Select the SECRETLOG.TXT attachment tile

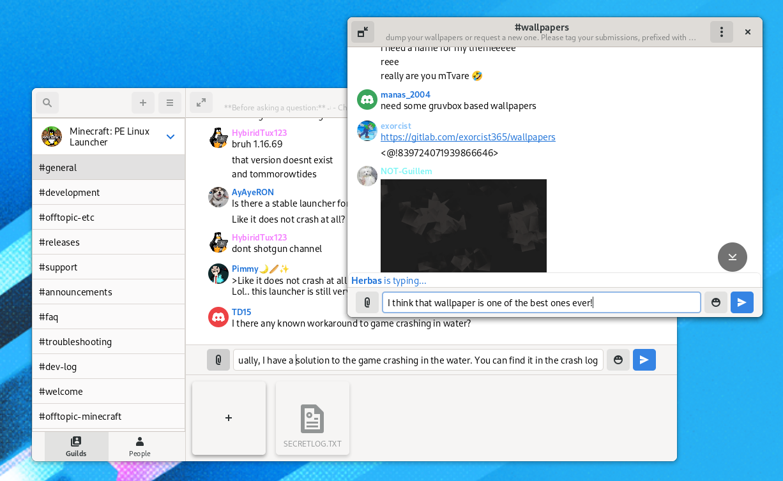coord(312,418)
